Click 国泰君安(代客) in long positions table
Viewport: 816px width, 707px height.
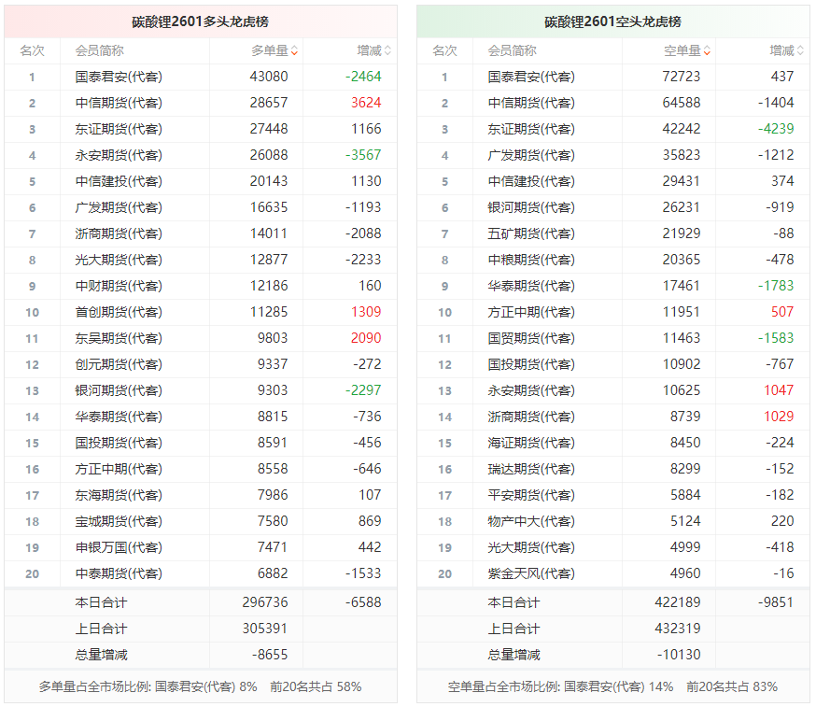pyautogui.click(x=119, y=78)
